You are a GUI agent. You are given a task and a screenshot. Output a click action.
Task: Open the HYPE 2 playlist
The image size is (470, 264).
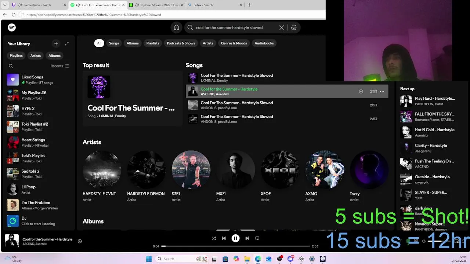point(39,111)
